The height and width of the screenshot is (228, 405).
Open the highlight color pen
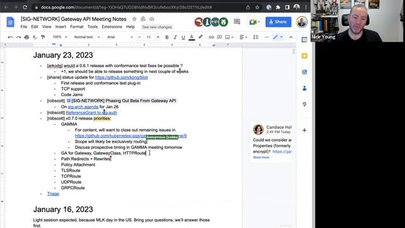201,37
